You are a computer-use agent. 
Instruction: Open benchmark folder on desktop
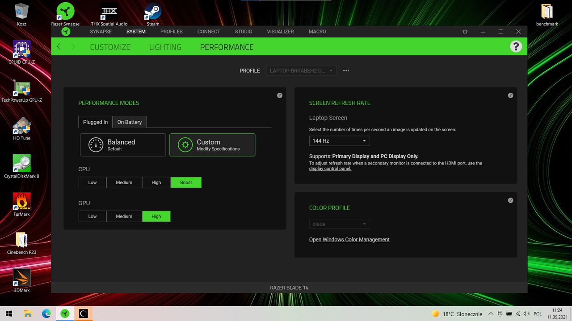coord(547,14)
